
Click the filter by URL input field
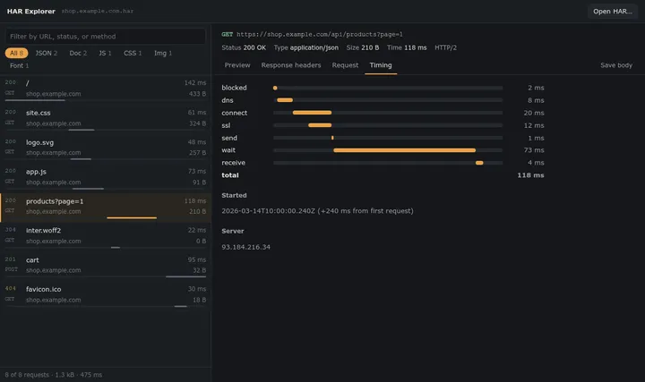point(106,36)
